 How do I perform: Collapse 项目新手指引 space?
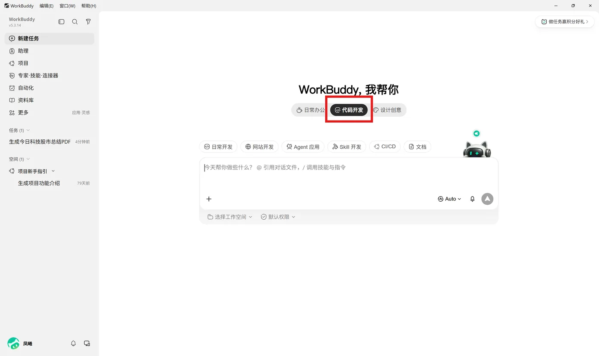[x=53, y=171]
